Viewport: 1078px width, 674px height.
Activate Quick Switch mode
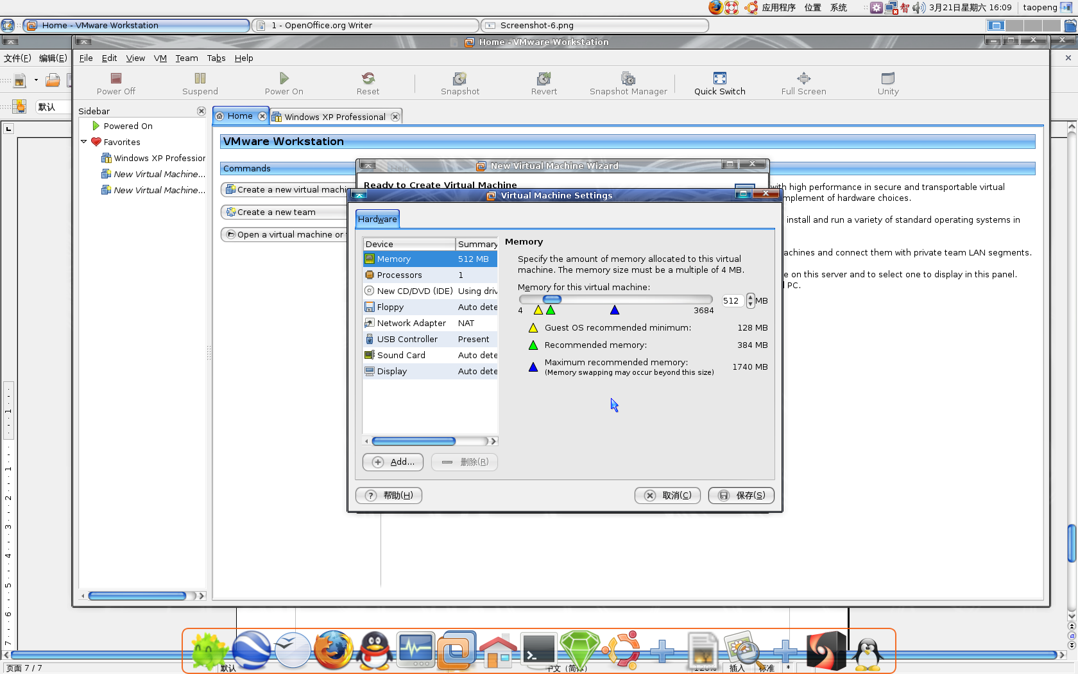pyautogui.click(x=720, y=83)
